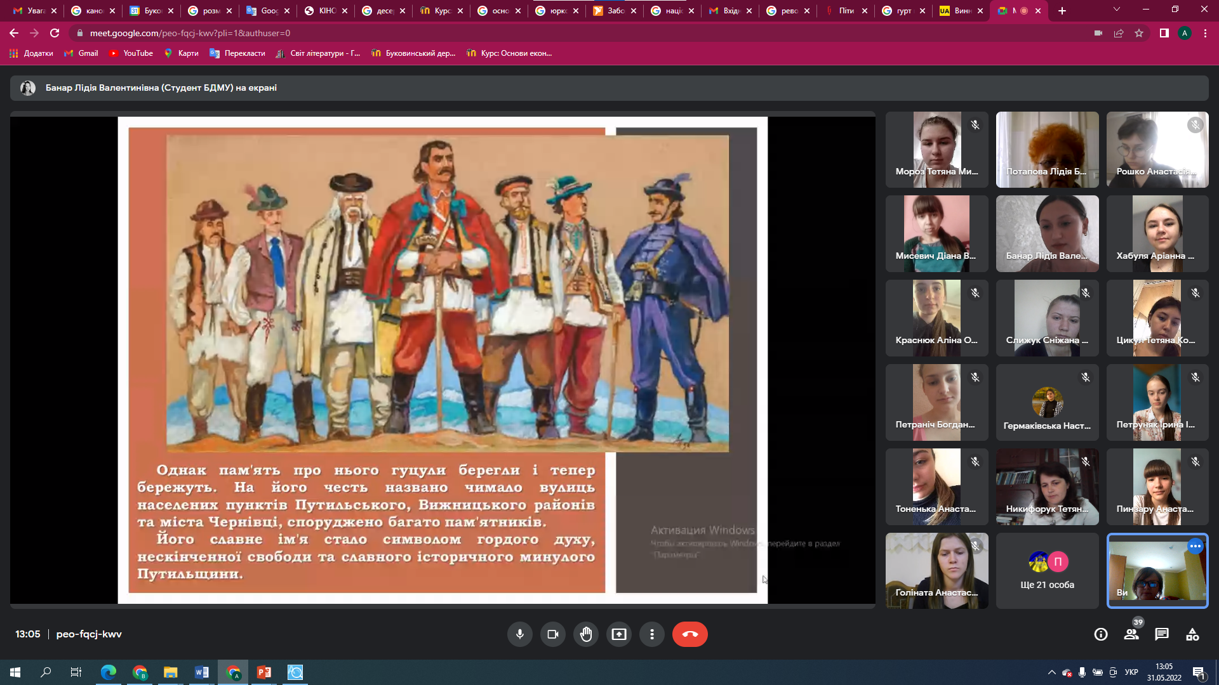The height and width of the screenshot is (685, 1219).
Task: Click the presenter name bar at top
Action: point(609,88)
